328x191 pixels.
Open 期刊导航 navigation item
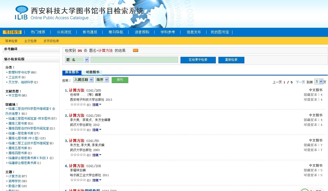tap(116, 32)
